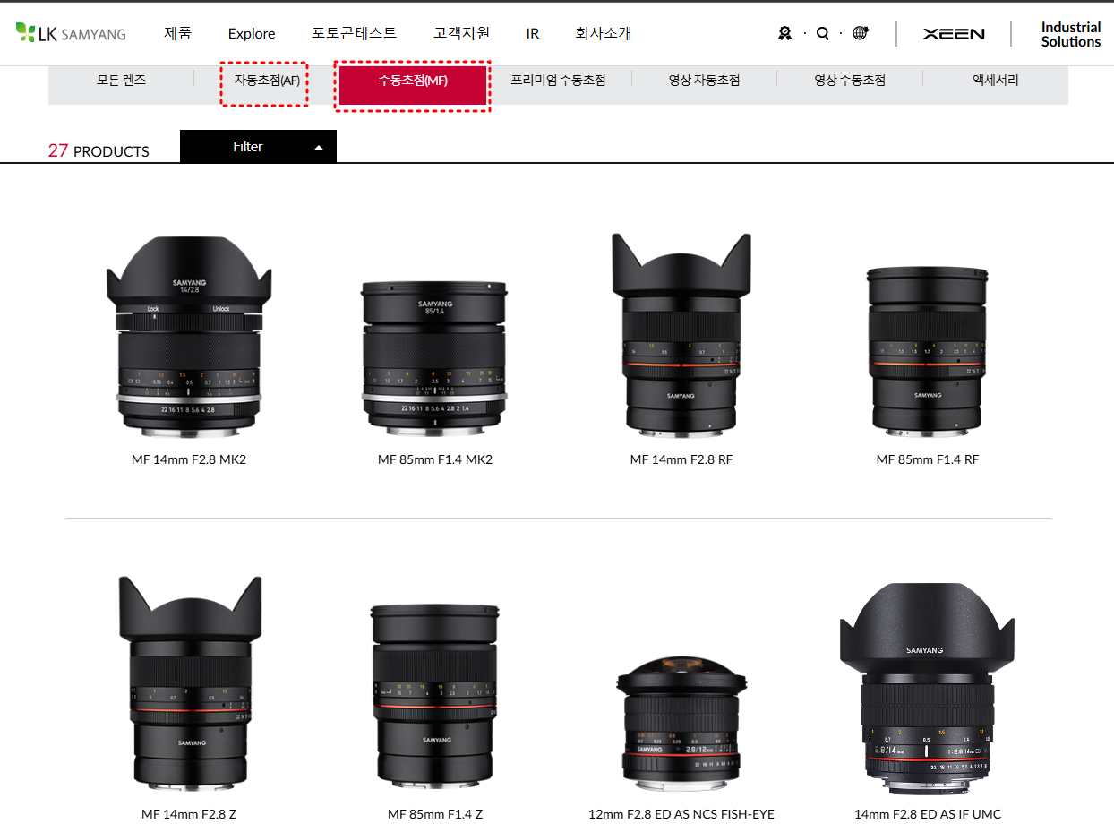The image size is (1114, 832).
Task: Open language selector globe icon
Action: click(x=860, y=33)
